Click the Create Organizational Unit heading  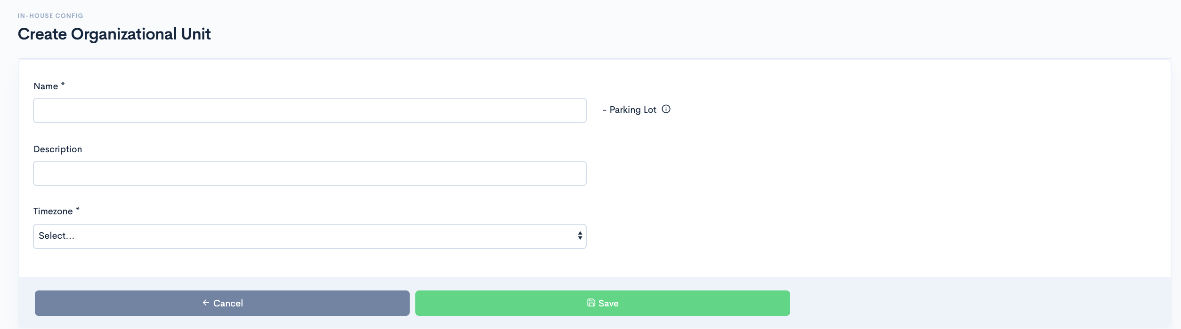tap(114, 34)
